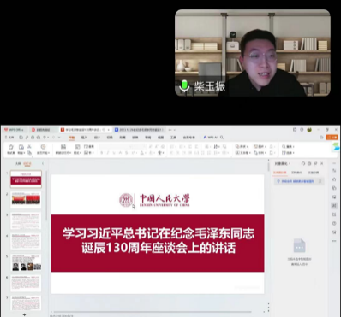Viewport: 341px width, 317px height.
Task: Click the orange share button top right
Action: tap(332, 138)
